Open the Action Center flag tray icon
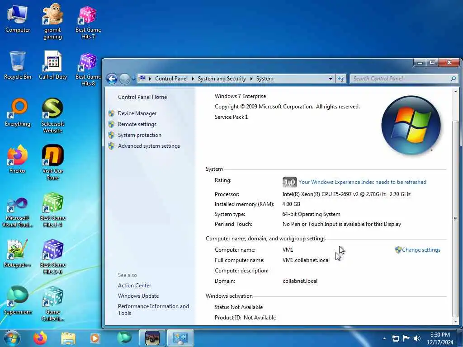The height and width of the screenshot is (347, 463). [x=406, y=338]
